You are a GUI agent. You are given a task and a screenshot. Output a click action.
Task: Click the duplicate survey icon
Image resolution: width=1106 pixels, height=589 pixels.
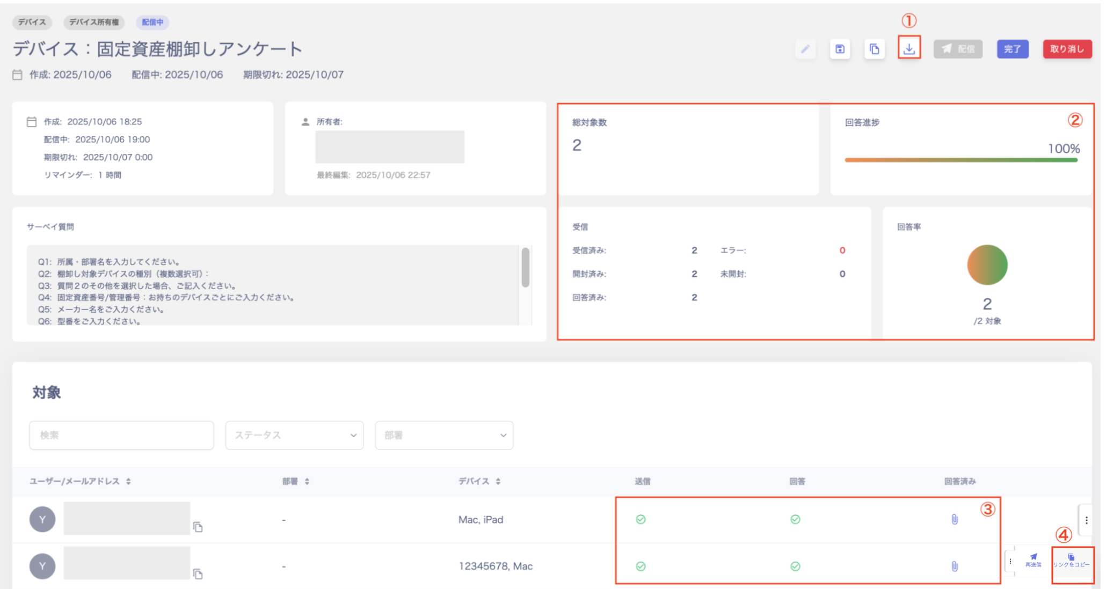tap(875, 49)
